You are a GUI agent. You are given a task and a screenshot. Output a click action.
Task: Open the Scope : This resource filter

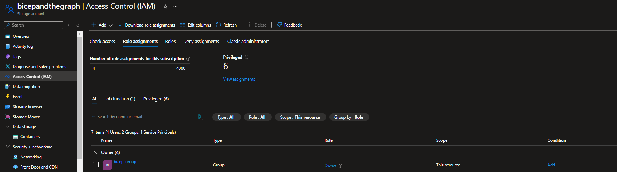(300, 117)
